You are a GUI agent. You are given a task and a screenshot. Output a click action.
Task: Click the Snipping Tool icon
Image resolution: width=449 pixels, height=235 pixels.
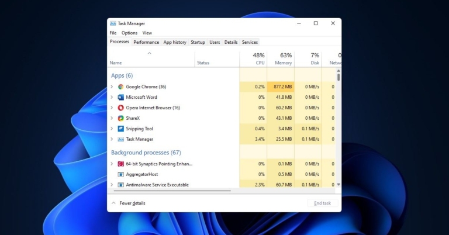tap(121, 129)
